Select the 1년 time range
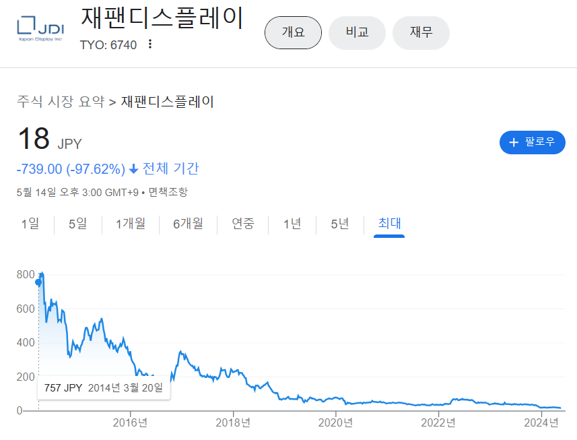 [x=292, y=224]
